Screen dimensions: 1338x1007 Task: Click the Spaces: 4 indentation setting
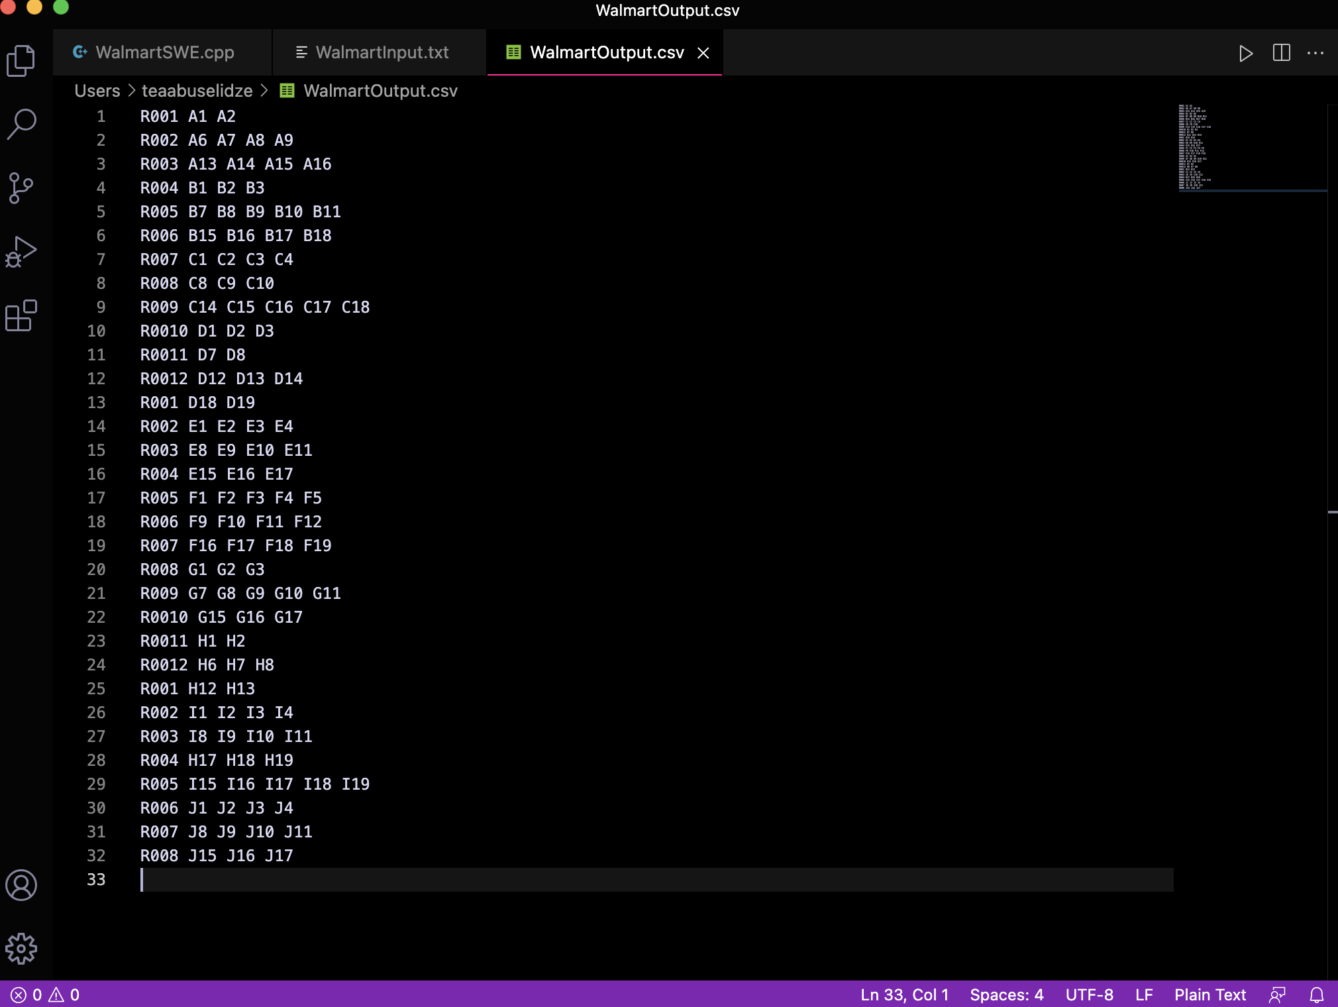pos(1006,994)
